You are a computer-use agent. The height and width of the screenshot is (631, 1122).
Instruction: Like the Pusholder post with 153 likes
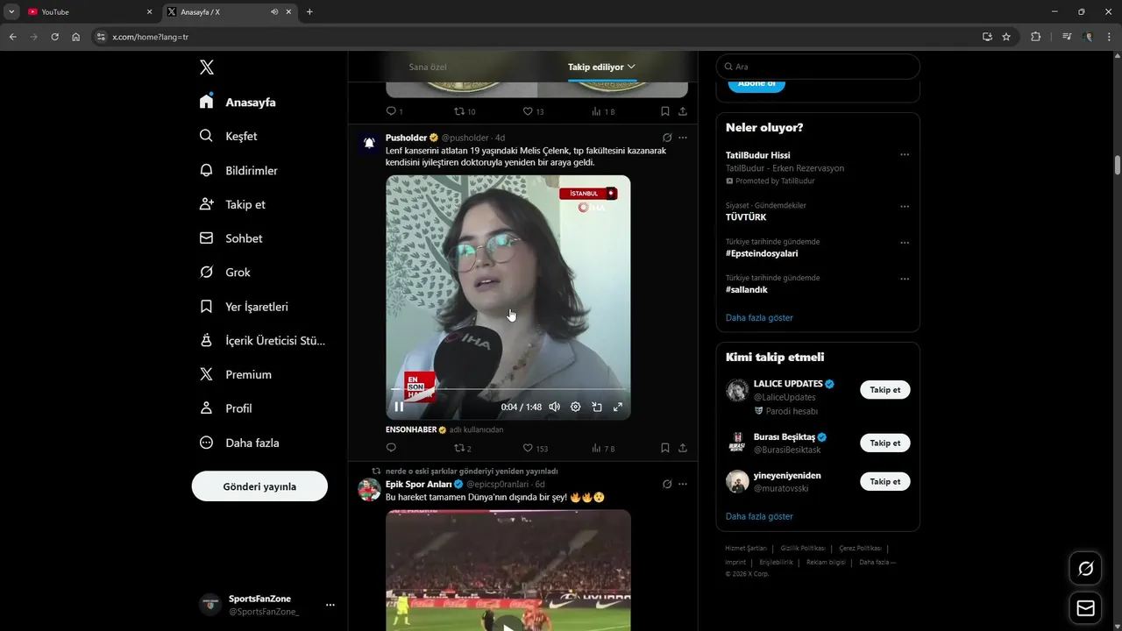[x=535, y=448]
